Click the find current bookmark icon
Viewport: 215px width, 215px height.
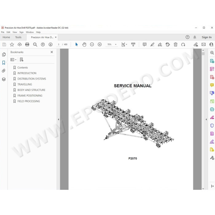tap(21, 60)
